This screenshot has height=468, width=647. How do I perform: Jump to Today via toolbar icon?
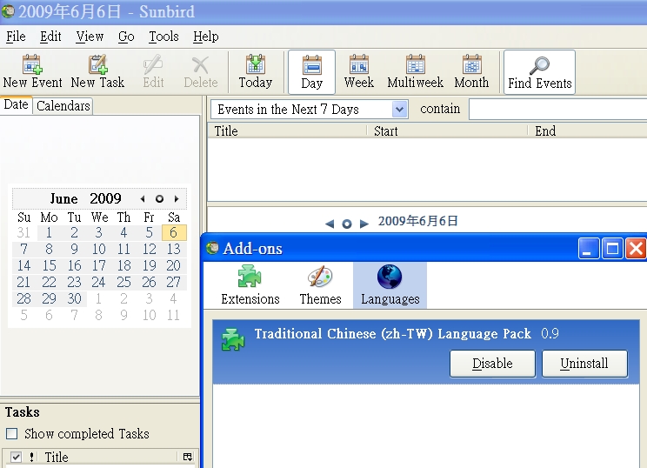256,72
